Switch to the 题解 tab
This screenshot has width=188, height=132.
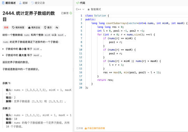pos(24,3)
